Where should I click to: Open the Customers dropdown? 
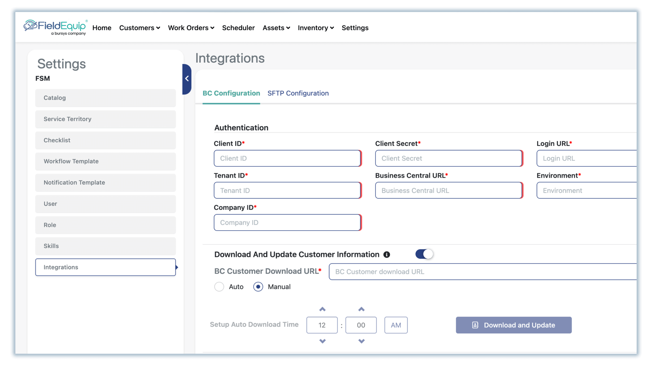coord(139,28)
